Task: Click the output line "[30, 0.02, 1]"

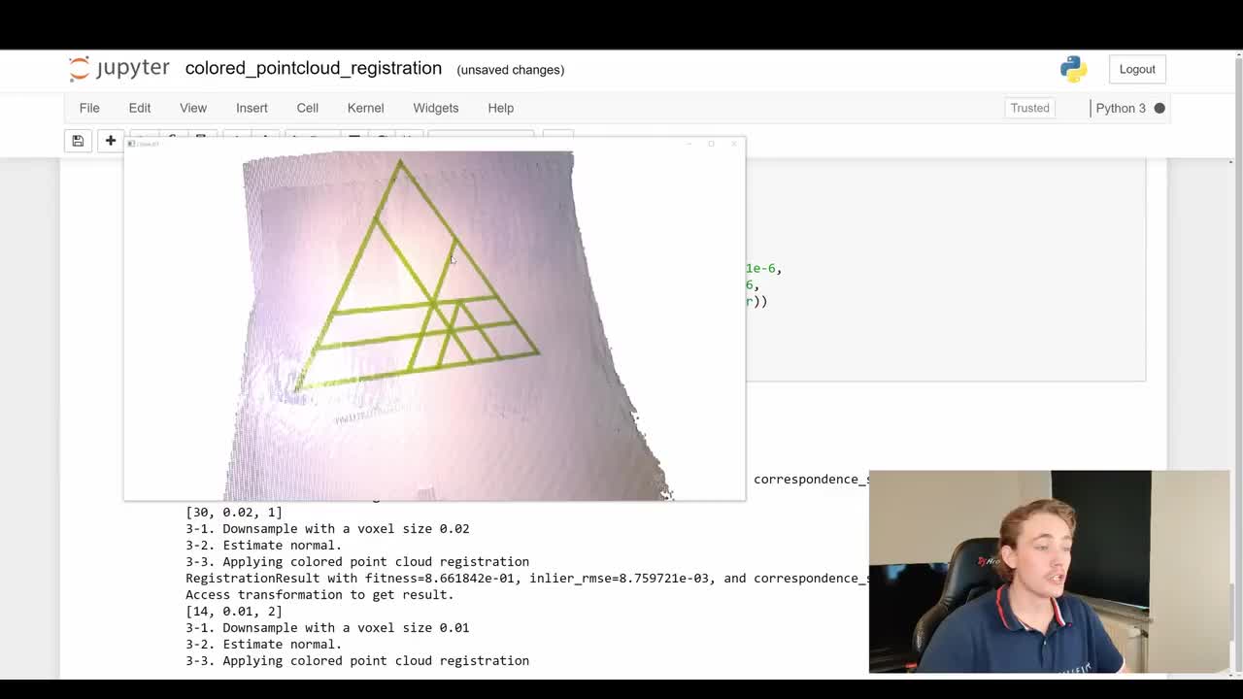Action: (x=234, y=512)
